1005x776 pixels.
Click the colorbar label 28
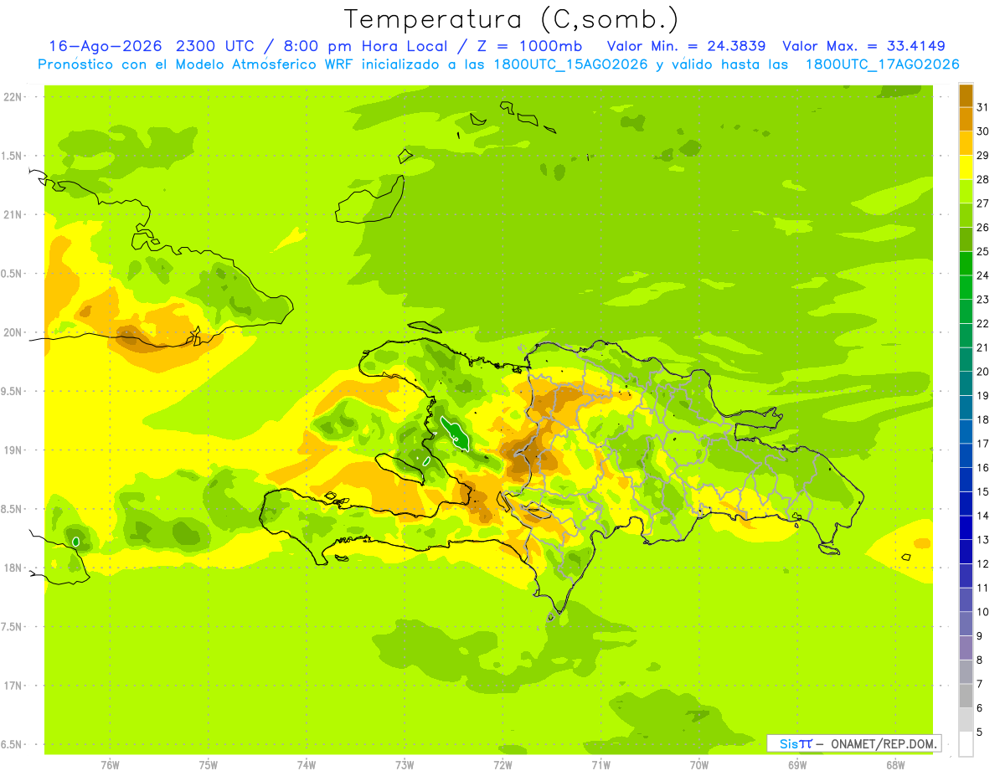[x=982, y=179]
